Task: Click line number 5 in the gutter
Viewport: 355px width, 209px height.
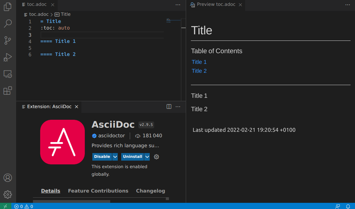Action: coord(30,48)
